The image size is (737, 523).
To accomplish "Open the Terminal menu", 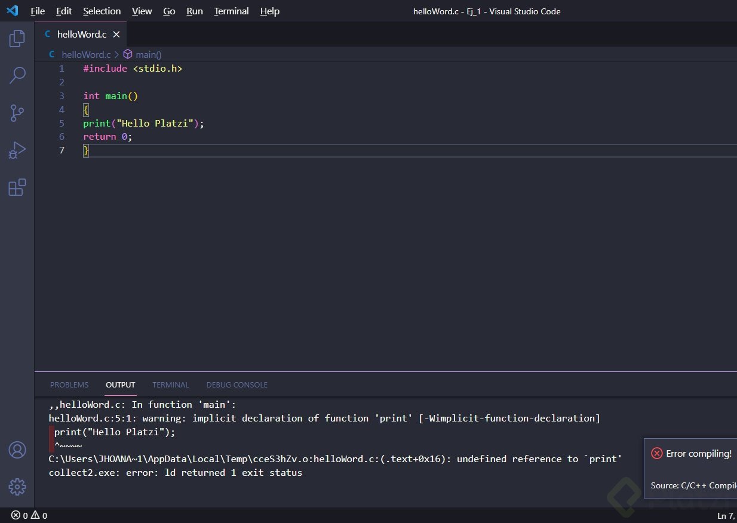I will tap(231, 11).
